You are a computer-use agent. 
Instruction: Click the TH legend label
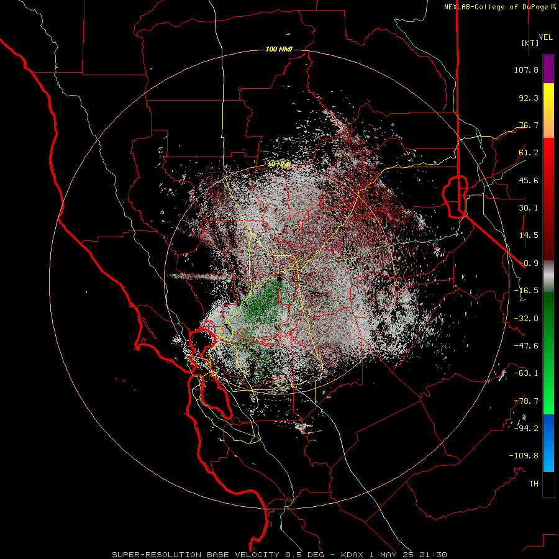pyautogui.click(x=534, y=483)
